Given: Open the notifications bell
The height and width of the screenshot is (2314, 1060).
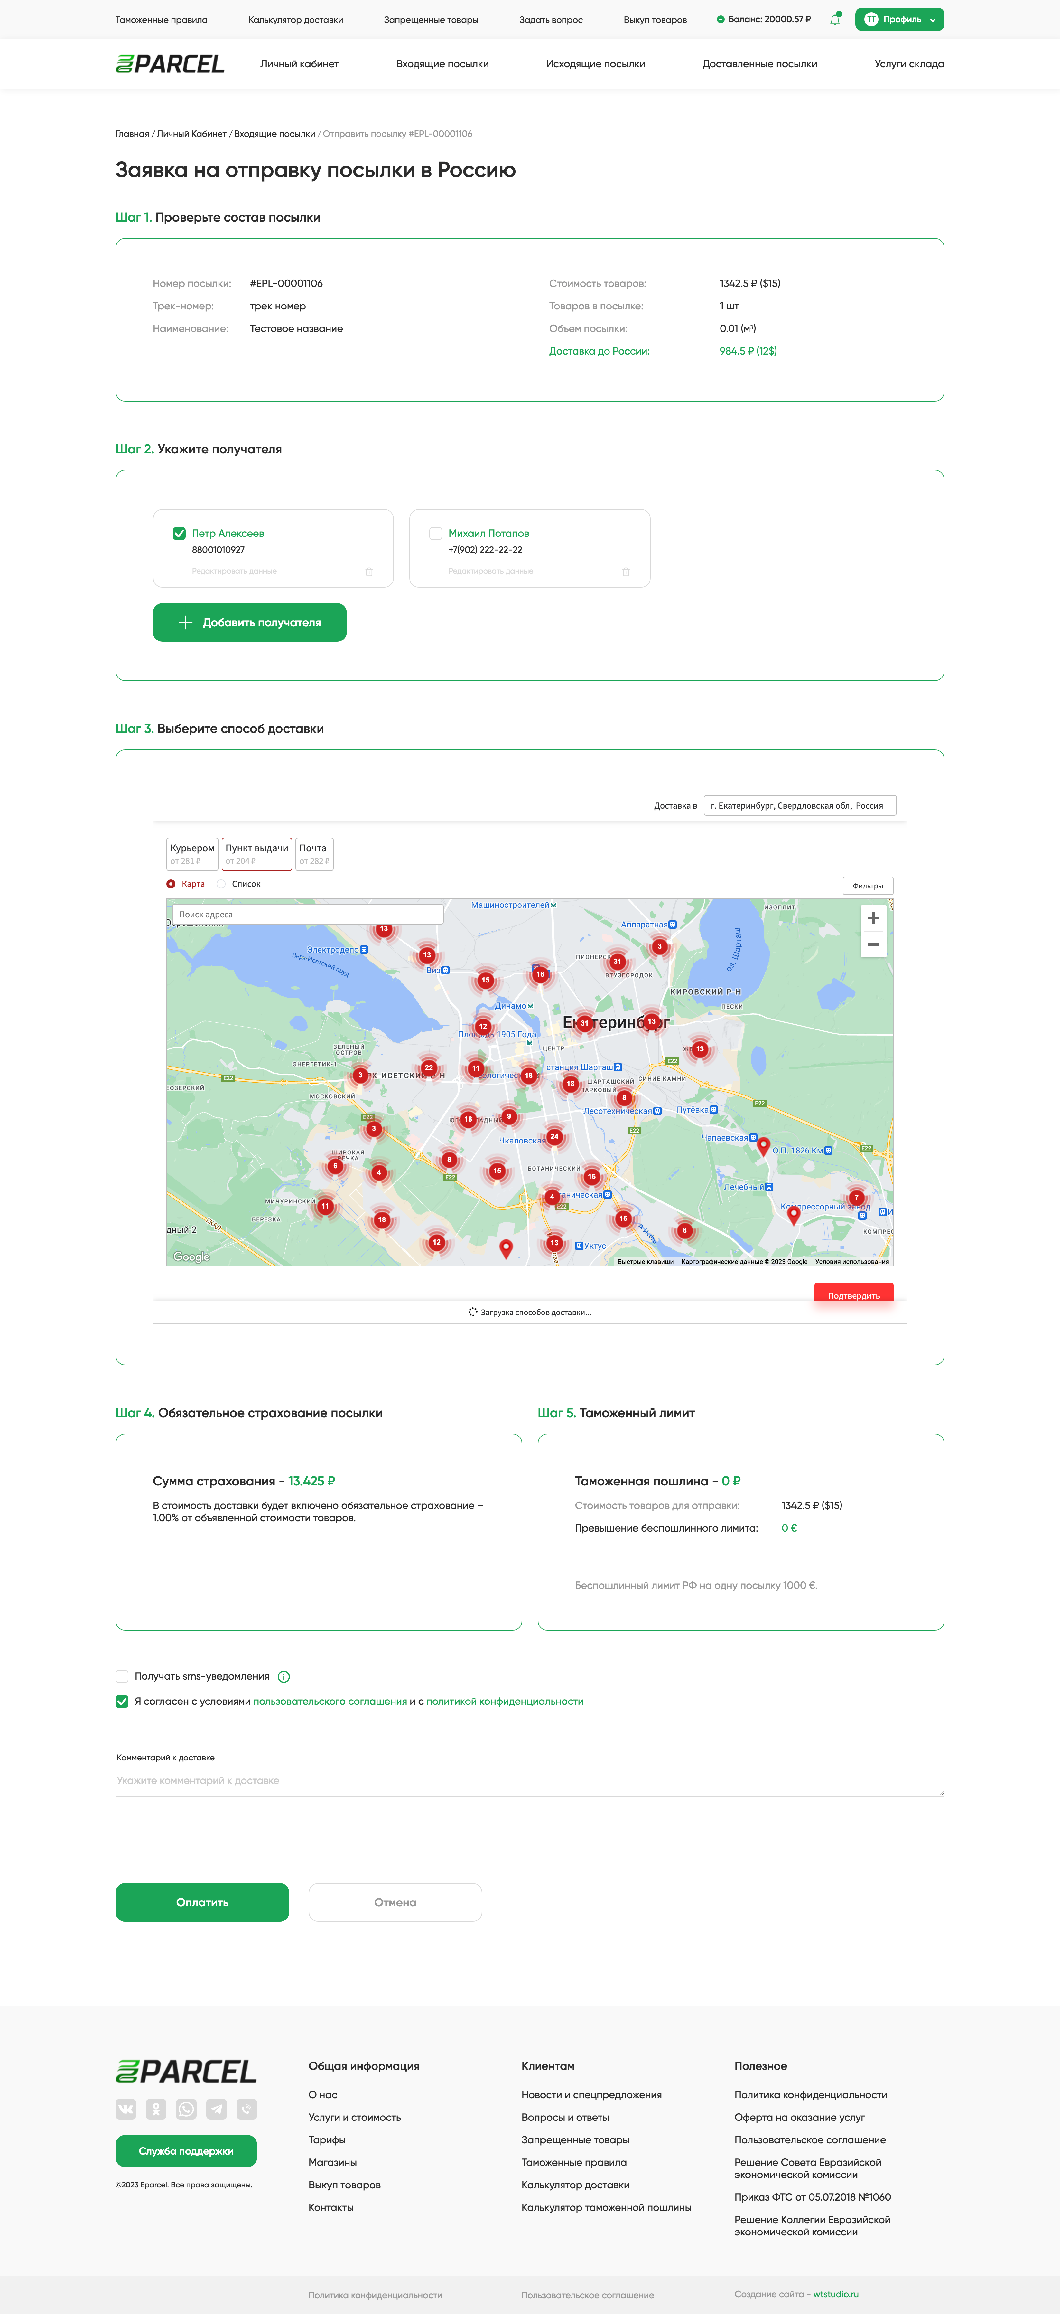Looking at the screenshot, I should (x=835, y=19).
